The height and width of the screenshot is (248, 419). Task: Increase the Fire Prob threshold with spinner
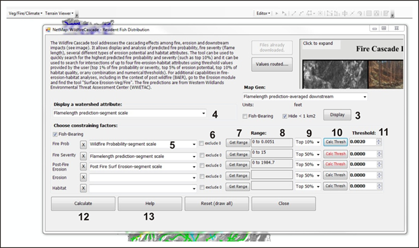(x=379, y=140)
